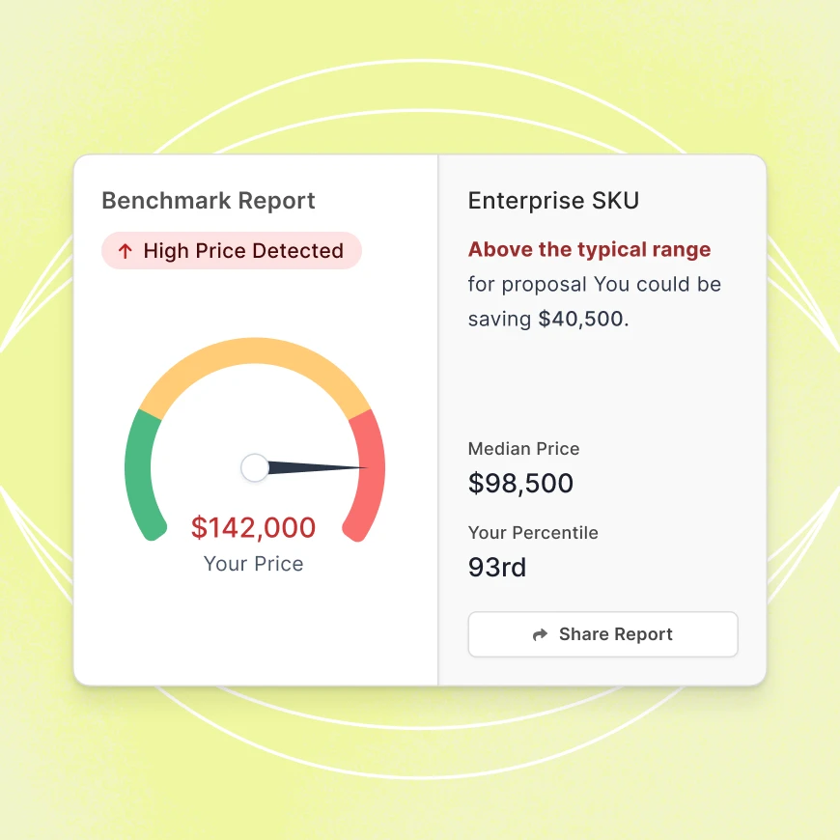Click the 93rd percentile value
This screenshot has width=840, height=840.
(497, 567)
